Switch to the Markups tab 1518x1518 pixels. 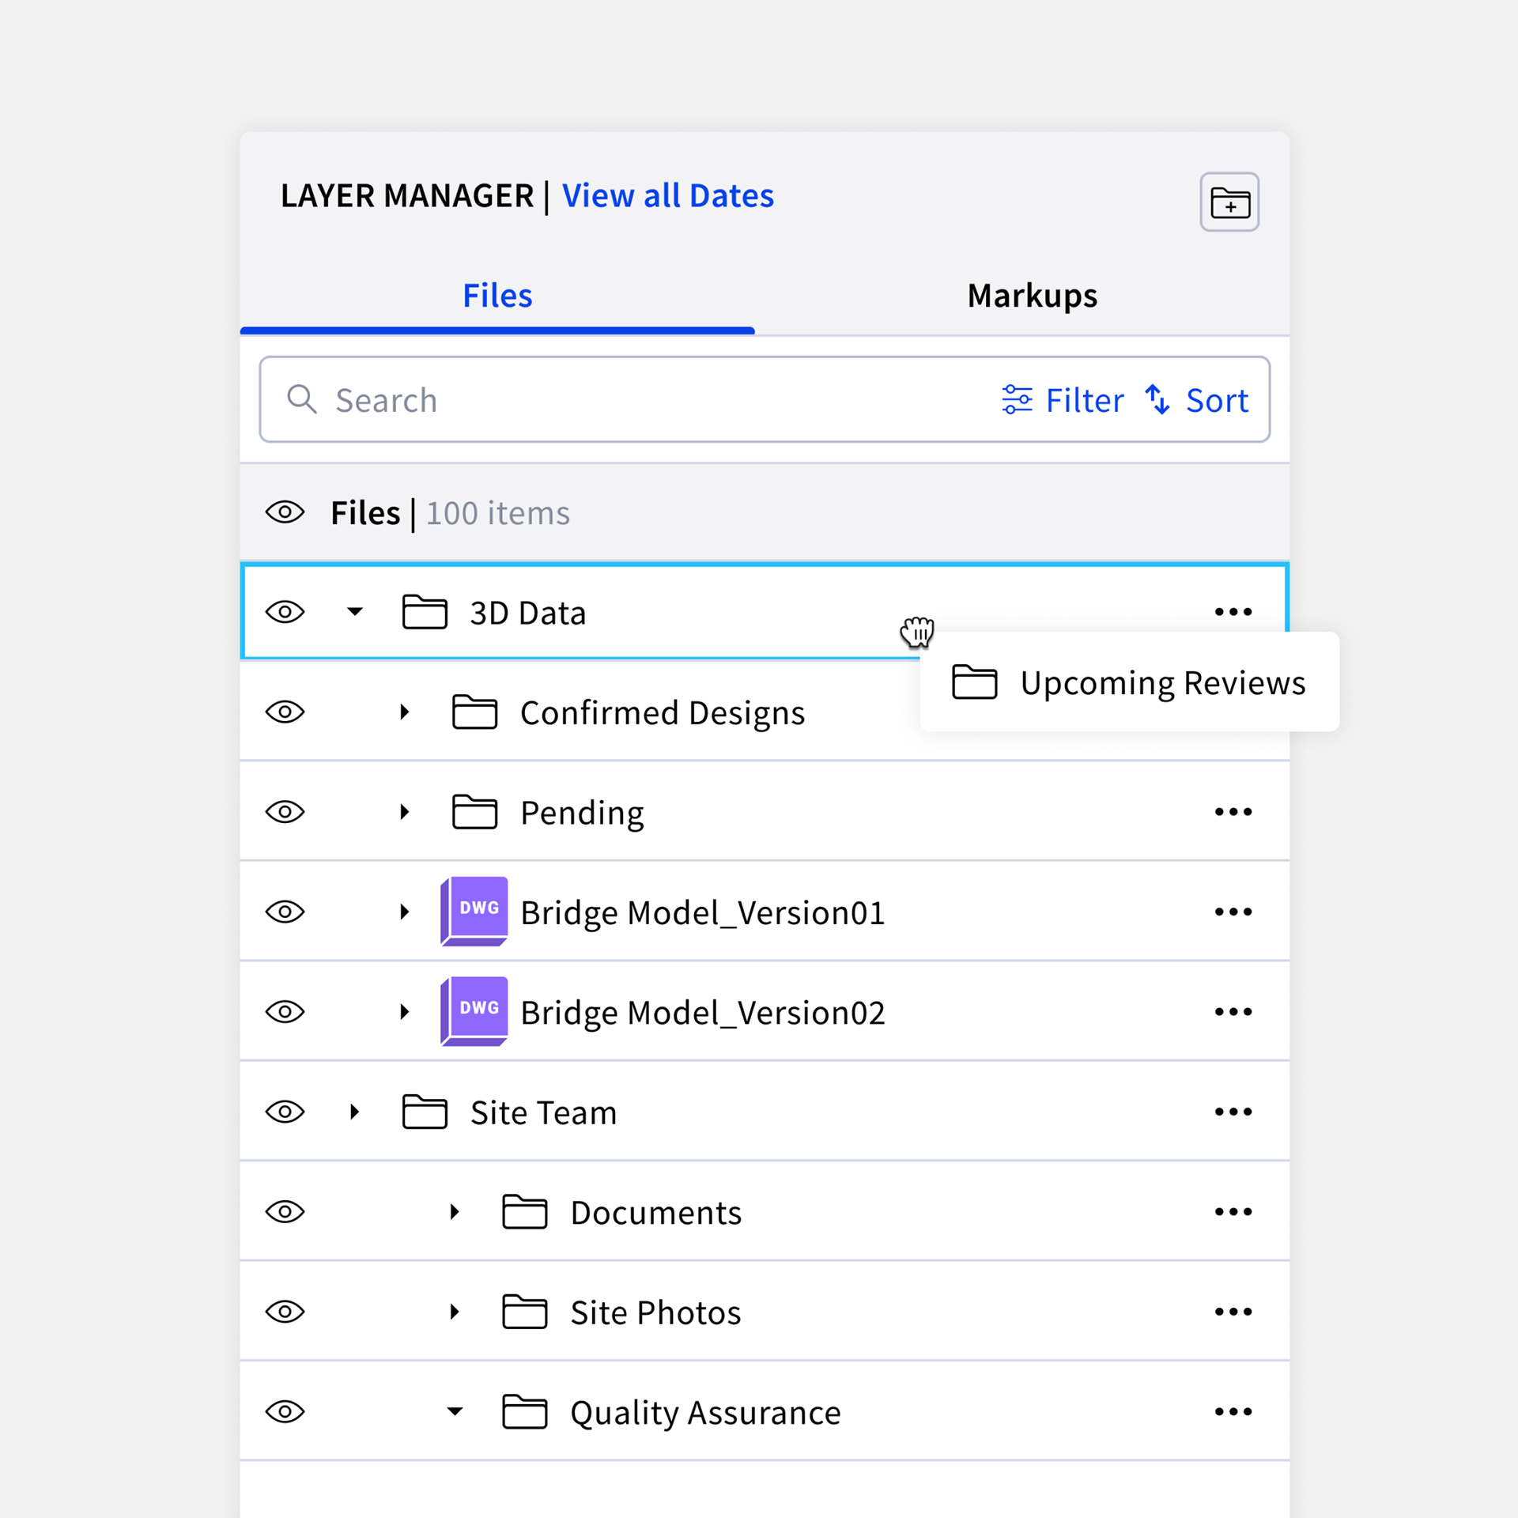pos(1032,296)
